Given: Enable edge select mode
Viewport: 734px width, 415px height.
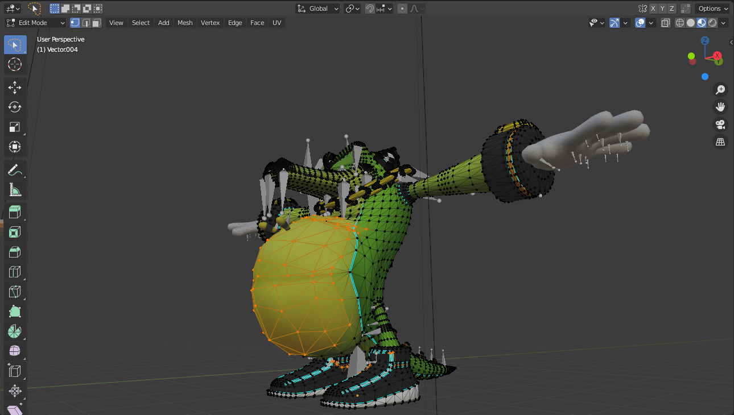Looking at the screenshot, I should [x=86, y=23].
